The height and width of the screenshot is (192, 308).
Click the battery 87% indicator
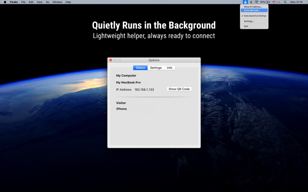(265, 2)
